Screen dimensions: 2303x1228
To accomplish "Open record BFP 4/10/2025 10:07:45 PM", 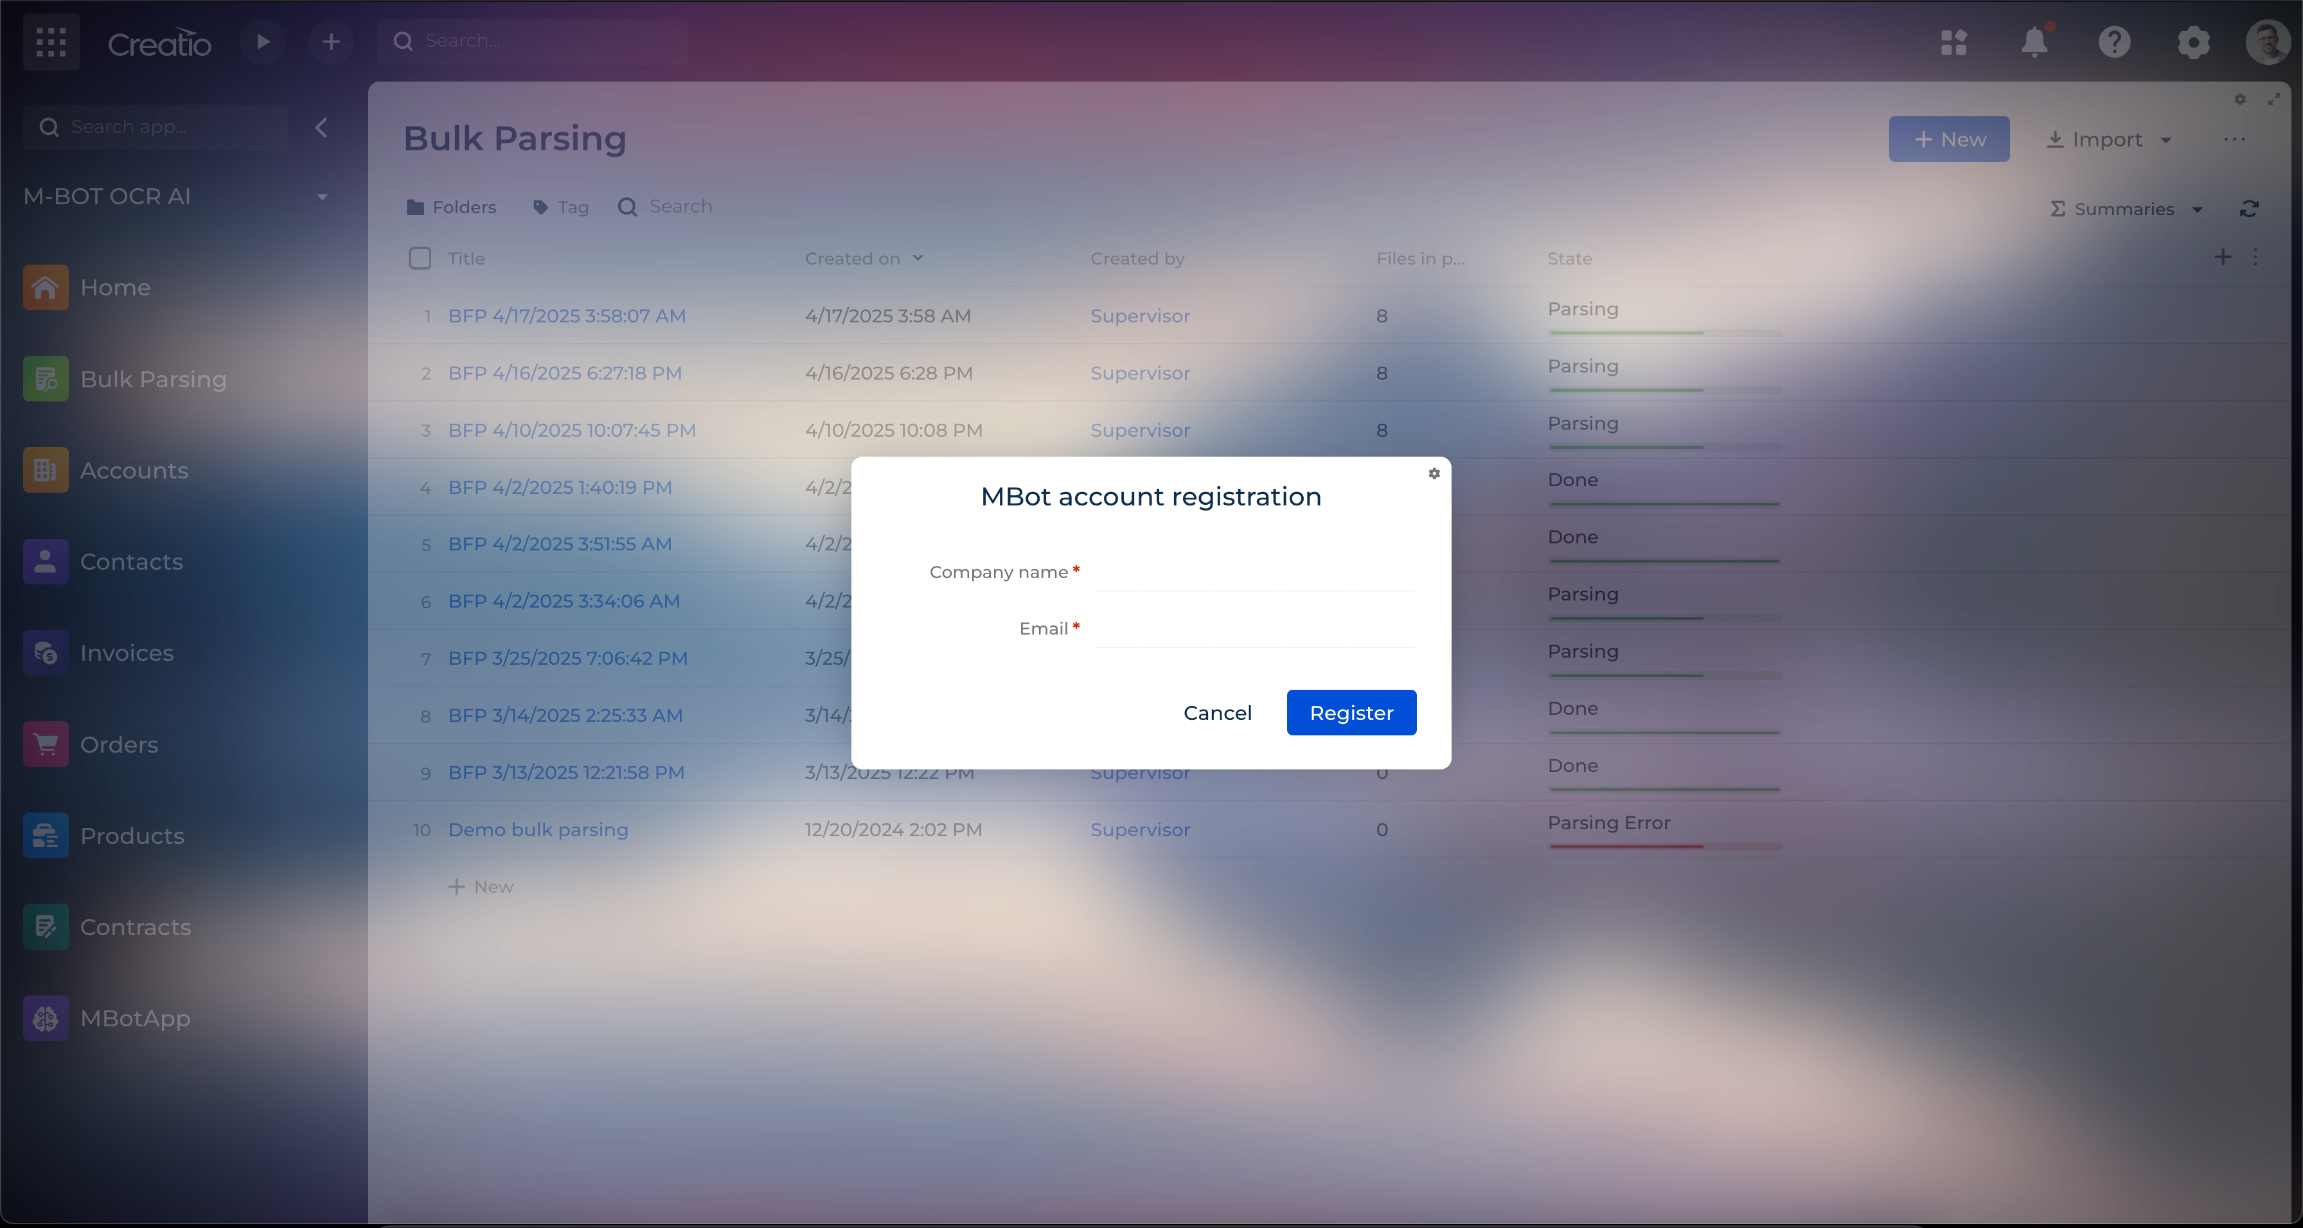I will click(572, 430).
